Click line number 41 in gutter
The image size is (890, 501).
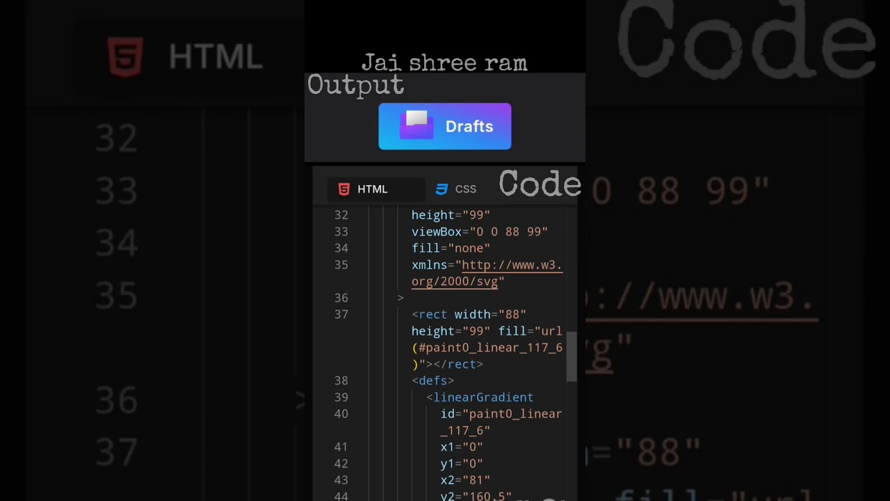pos(341,447)
